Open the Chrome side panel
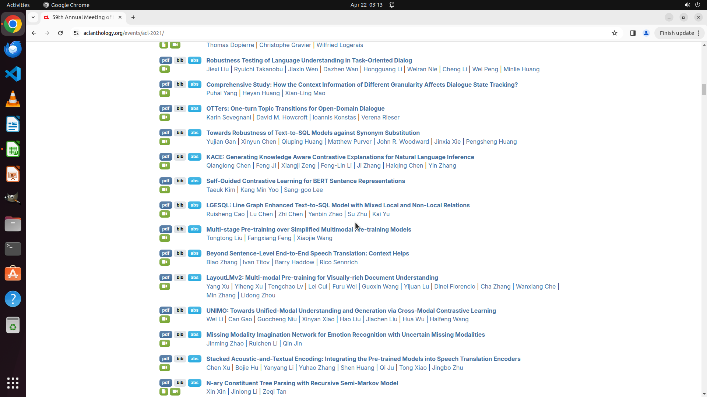This screenshot has width=707, height=397. [633, 33]
